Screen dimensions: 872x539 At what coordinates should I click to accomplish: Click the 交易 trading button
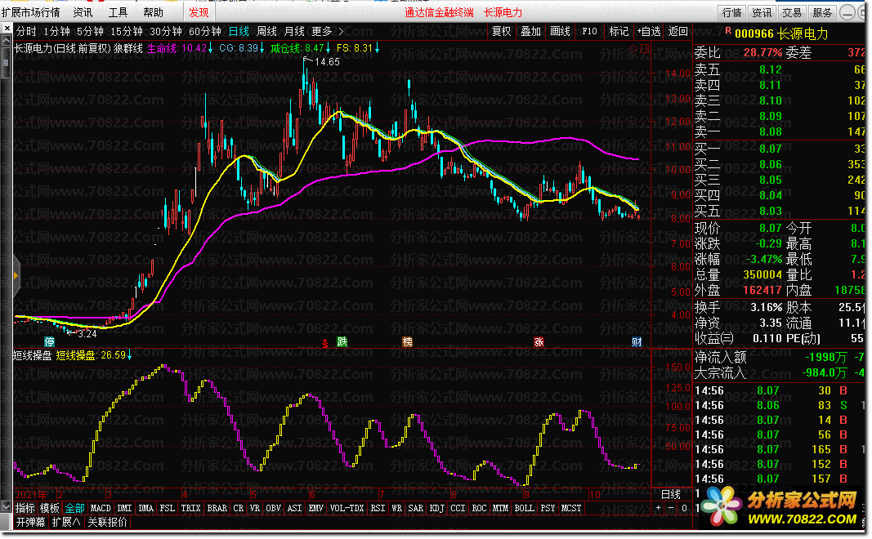tap(792, 12)
